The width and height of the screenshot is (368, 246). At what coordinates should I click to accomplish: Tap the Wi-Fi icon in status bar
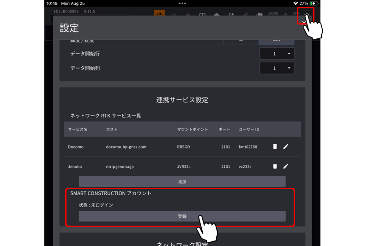tap(296, 3)
